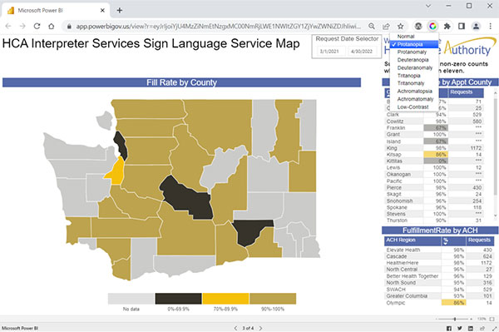Sort by Requests column in county table
The image size is (499, 332).
point(467,92)
